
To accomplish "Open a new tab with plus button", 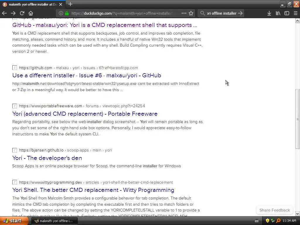I will point(70,4).
